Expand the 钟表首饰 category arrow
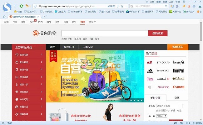Viewport: 203px width, 125px height. click(x=42, y=92)
